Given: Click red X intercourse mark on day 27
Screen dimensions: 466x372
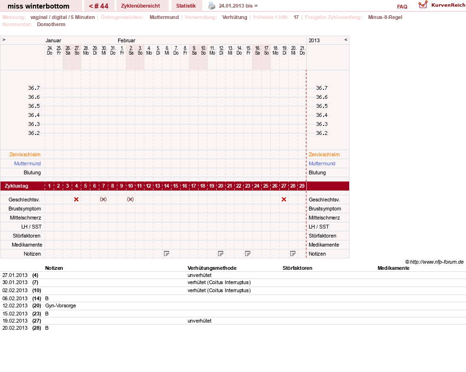Looking at the screenshot, I should tap(284, 200).
